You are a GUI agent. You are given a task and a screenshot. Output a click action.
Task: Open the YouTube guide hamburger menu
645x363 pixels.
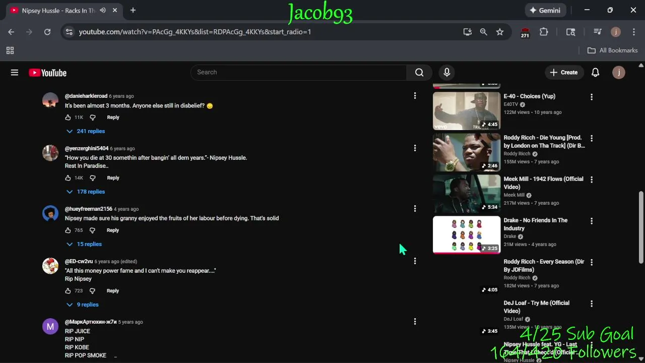(x=15, y=73)
